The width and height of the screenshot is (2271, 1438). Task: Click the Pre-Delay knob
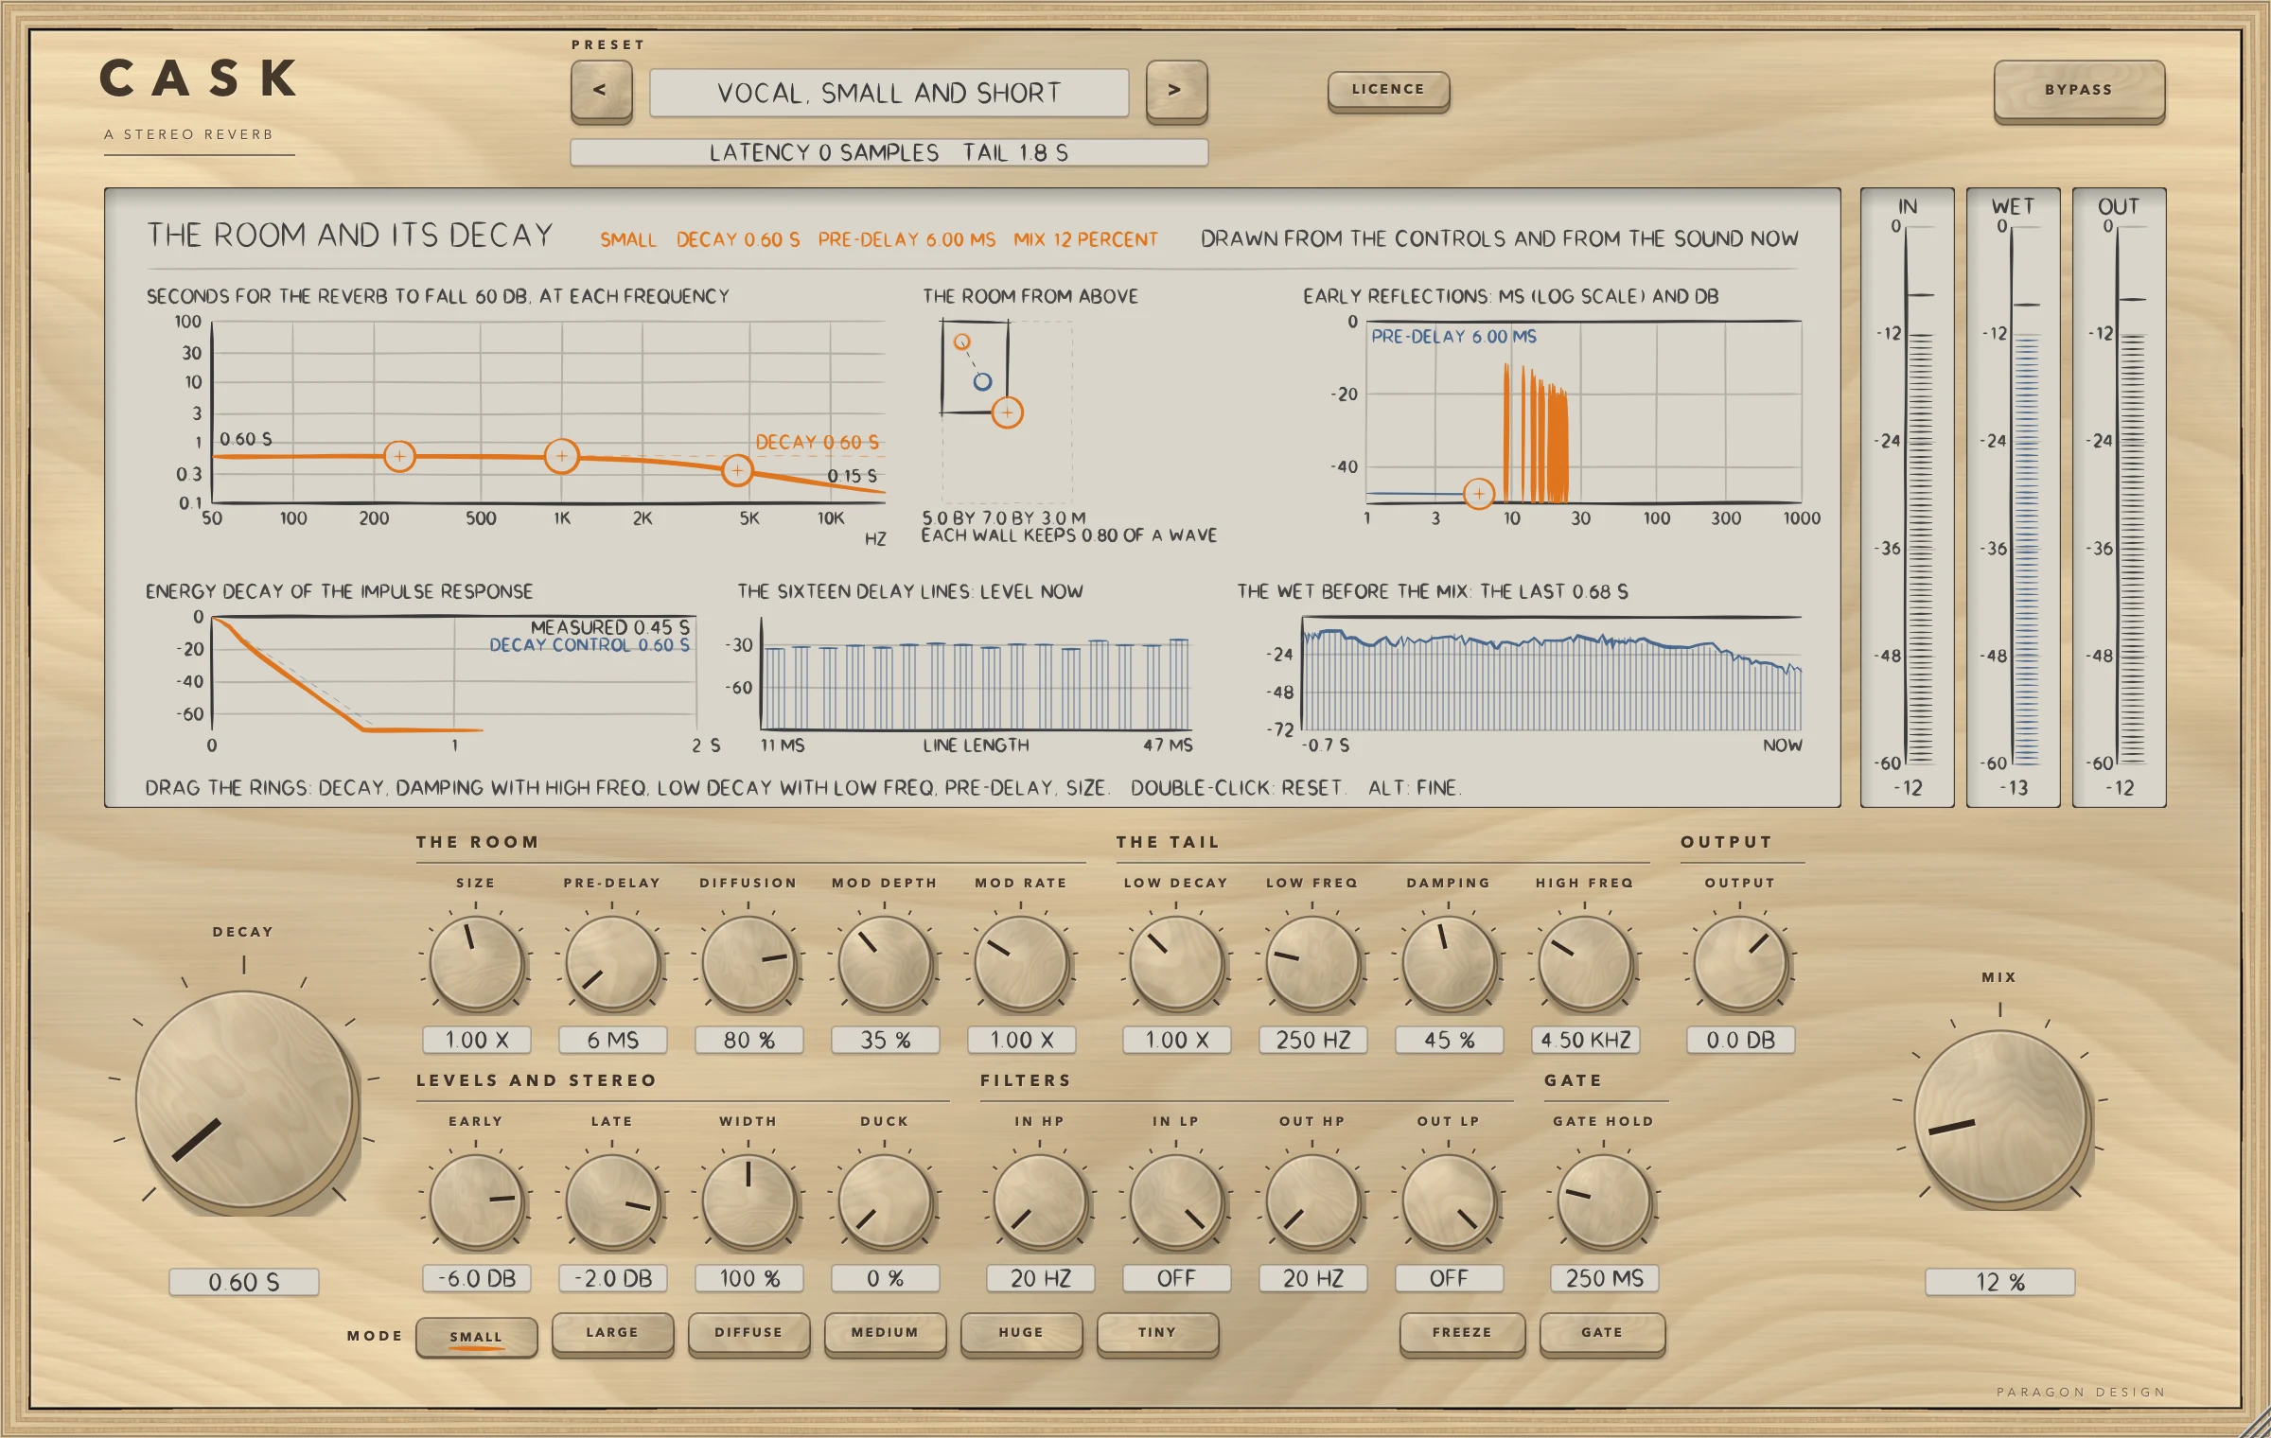pyautogui.click(x=612, y=963)
